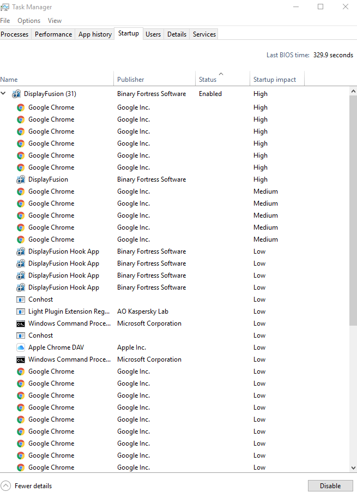
Task: Click the 'Enabled' status of DisplayFusion (31)
Action: pyautogui.click(x=210, y=94)
